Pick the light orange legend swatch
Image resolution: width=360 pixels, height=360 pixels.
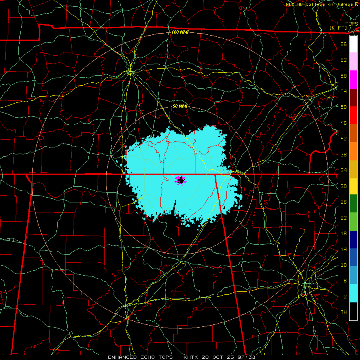(353, 151)
